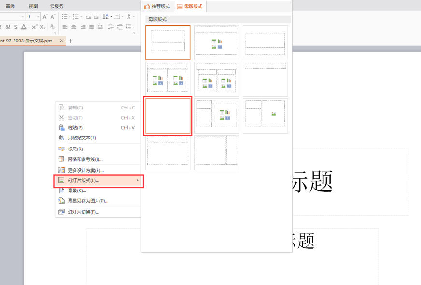The width and height of the screenshot is (421, 285).
Task: Expand vertical text direction dropdown arrow
Action: (134, 16)
